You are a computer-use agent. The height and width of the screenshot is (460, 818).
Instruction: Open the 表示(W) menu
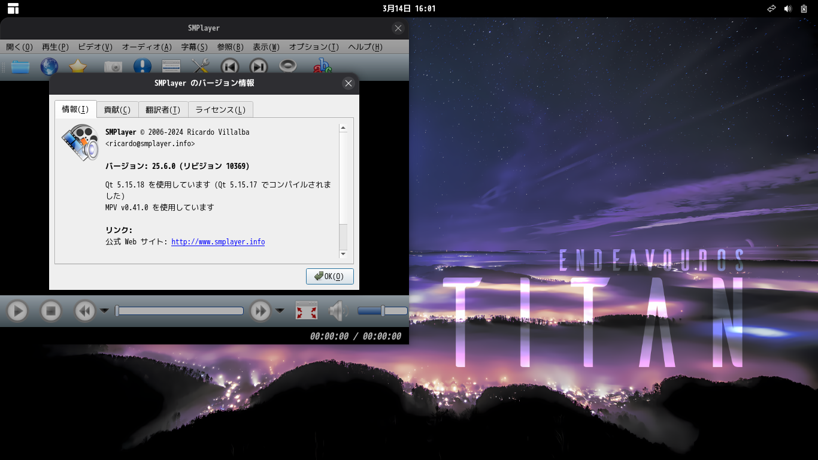coord(266,47)
